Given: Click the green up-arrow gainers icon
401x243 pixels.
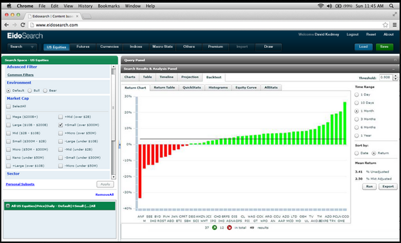Looking at the screenshot, I should 214,227.
